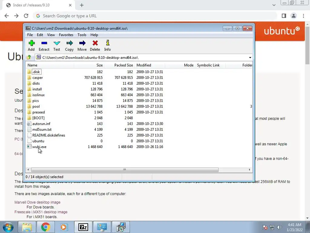Open the Info toolbar icon
The width and height of the screenshot is (310, 233).
(x=107, y=46)
